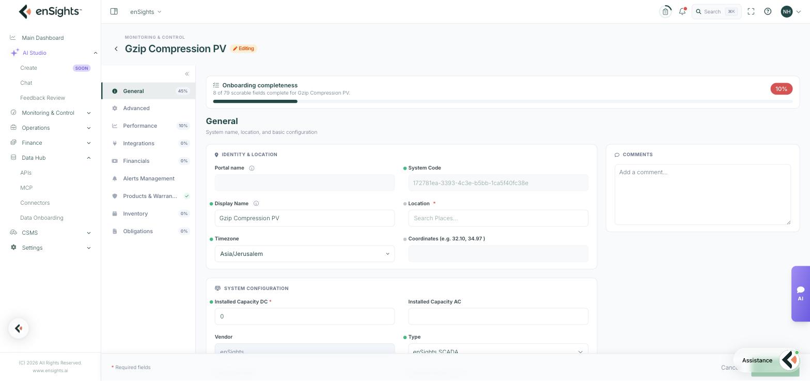
Task: Click the onboarding completeness progress bar
Action: click(x=503, y=101)
